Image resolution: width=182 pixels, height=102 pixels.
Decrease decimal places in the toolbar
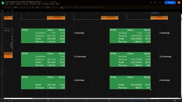27,7
